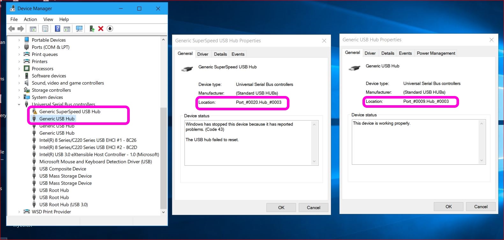
Task: Click the Device Manager title bar app icon
Action: 12,8
